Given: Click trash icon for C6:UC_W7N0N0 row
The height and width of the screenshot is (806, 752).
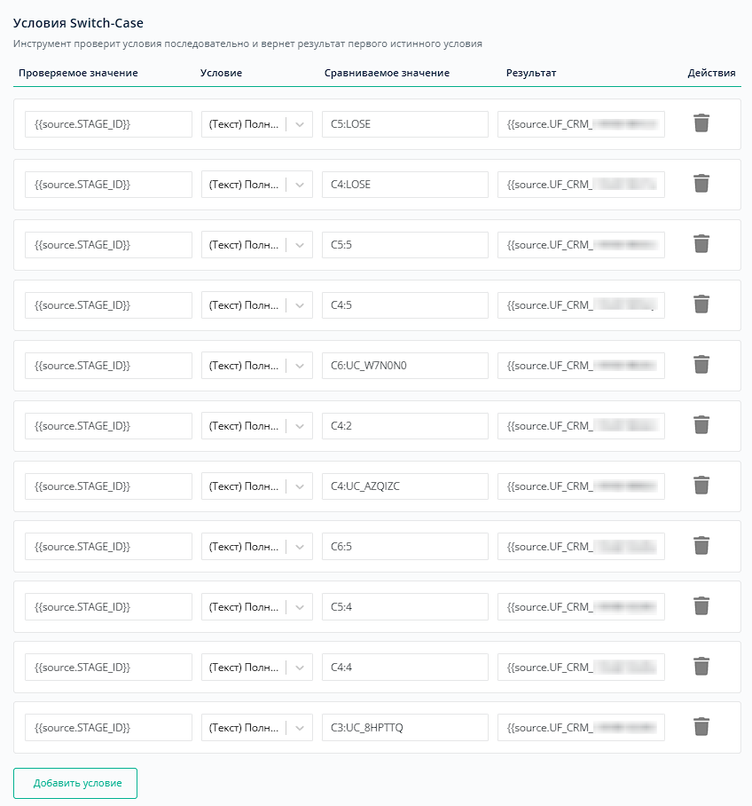Looking at the screenshot, I should point(701,365).
